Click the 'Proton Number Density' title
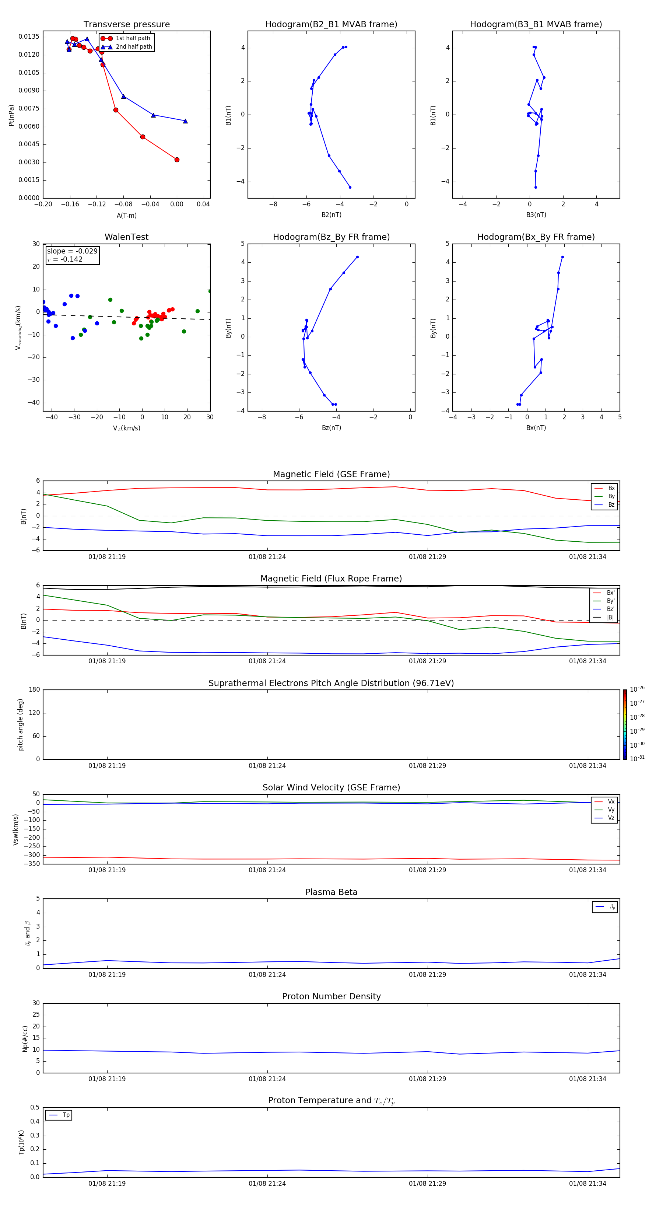663x1216 pixels. tap(331, 996)
